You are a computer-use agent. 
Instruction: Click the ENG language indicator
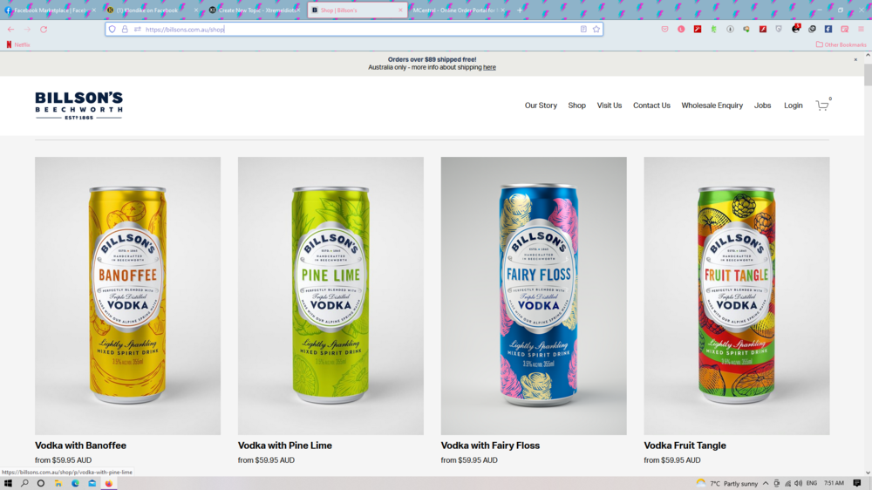tap(811, 483)
